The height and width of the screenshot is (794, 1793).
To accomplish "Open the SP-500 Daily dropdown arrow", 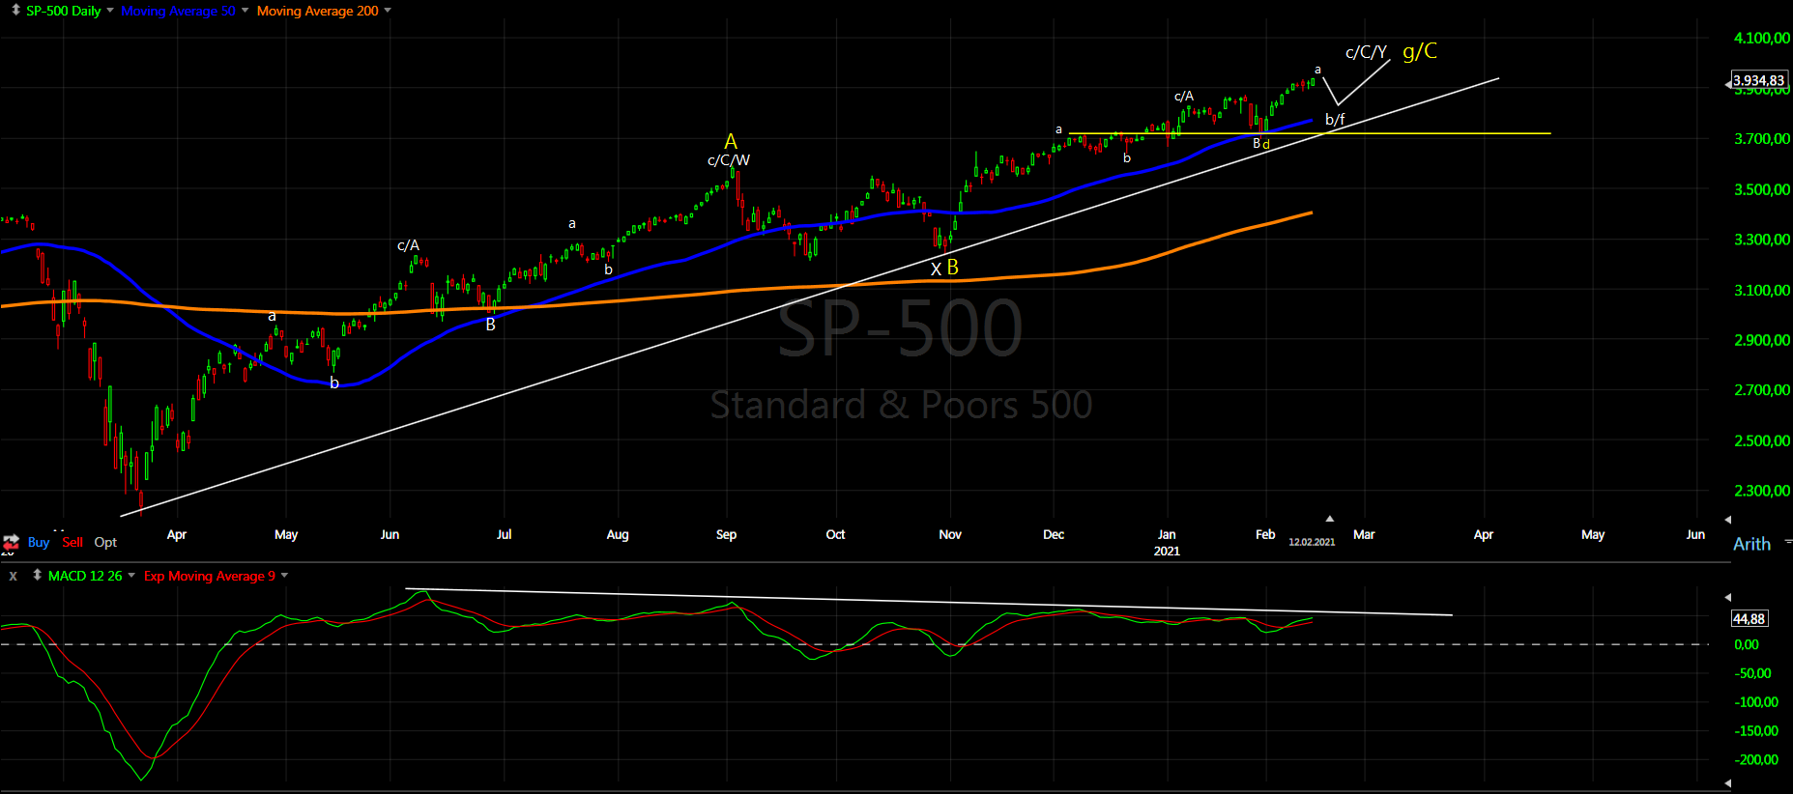I will tap(109, 11).
